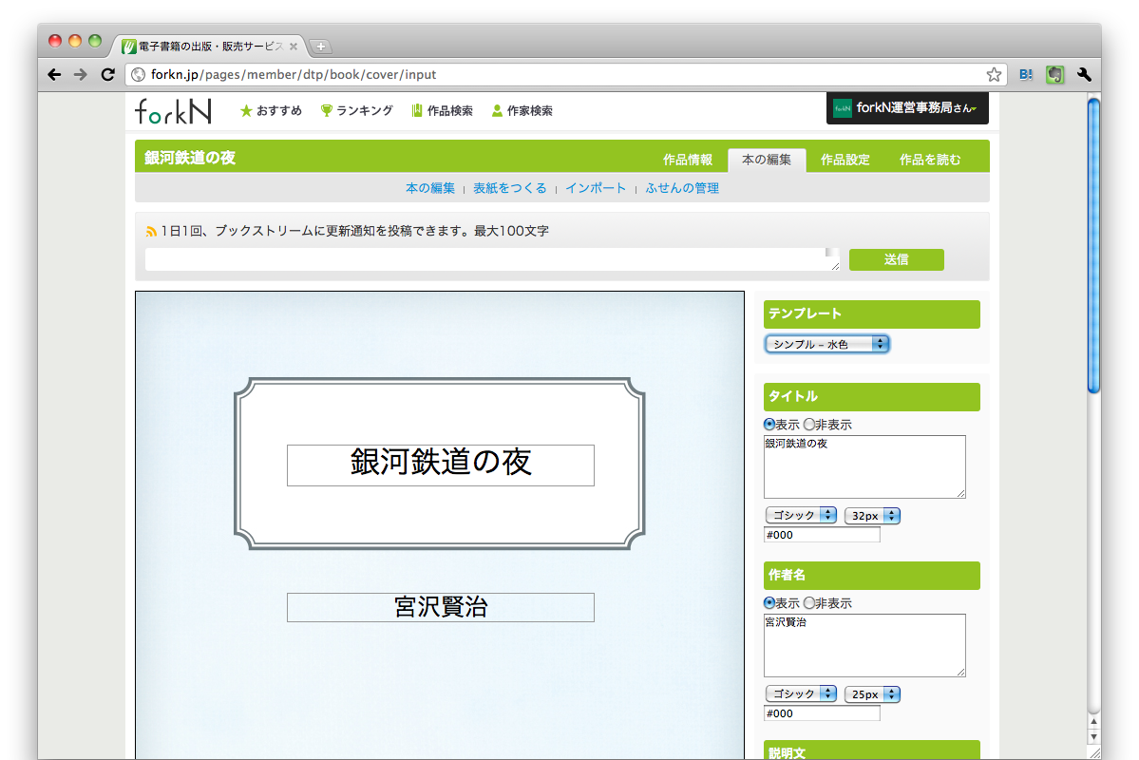Open the wrench settings menu

click(1084, 74)
